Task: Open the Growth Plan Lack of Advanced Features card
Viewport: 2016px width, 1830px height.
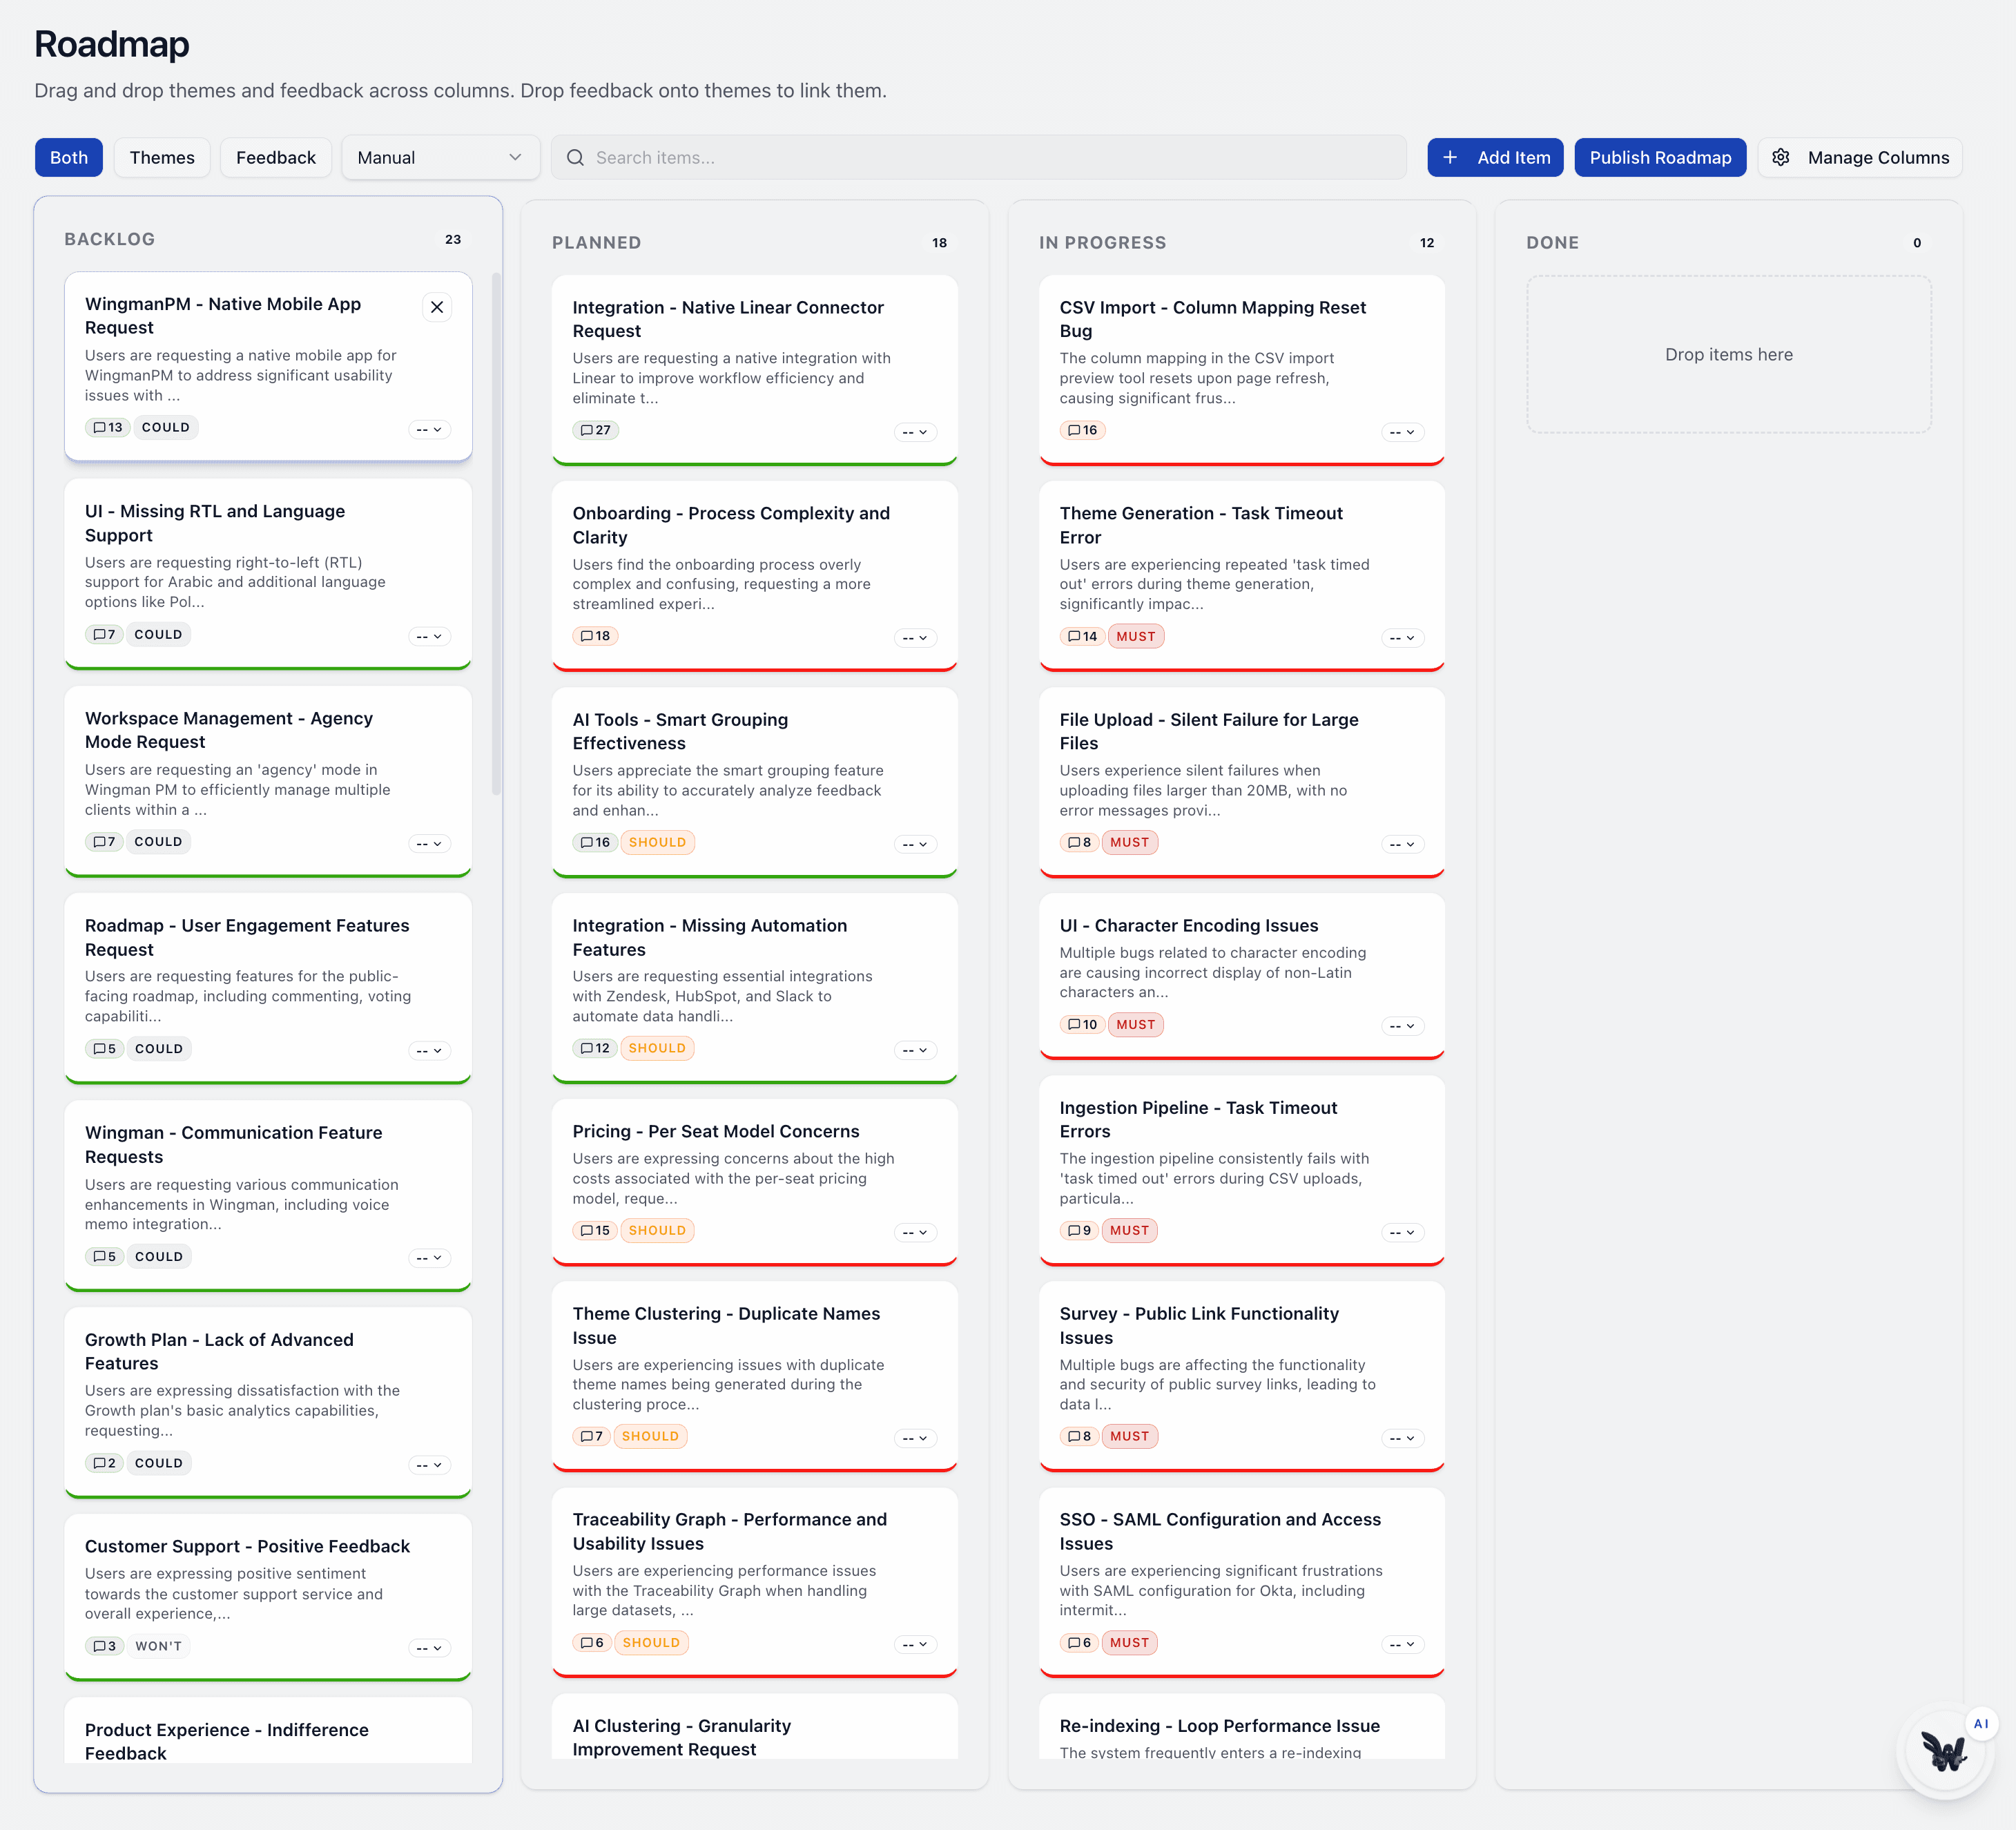Action: coord(268,1402)
